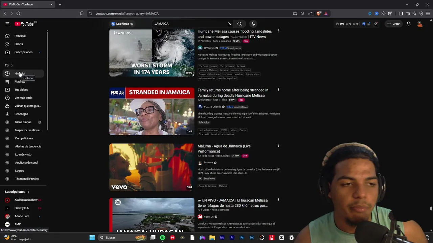Open Brave Wallet icon
Viewport: 433px width, 243px height.
pyautogui.click(x=408, y=13)
